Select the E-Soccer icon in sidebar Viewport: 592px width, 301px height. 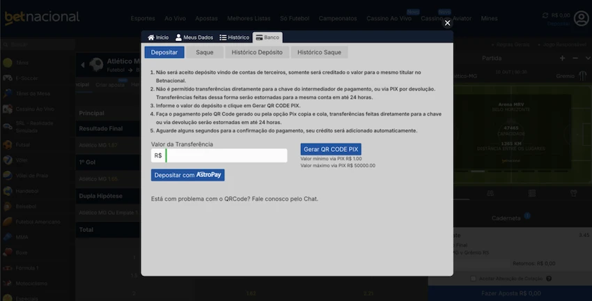click(8, 78)
